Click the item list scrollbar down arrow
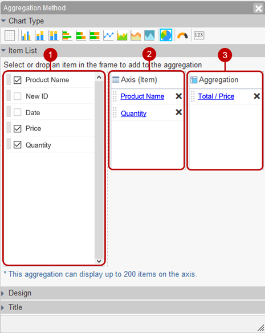 [x=99, y=261]
